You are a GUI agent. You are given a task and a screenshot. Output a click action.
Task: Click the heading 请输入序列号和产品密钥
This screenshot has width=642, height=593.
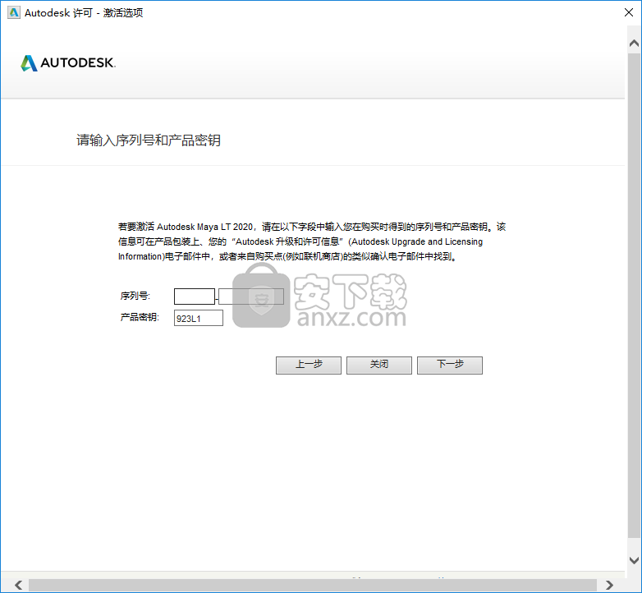149,140
